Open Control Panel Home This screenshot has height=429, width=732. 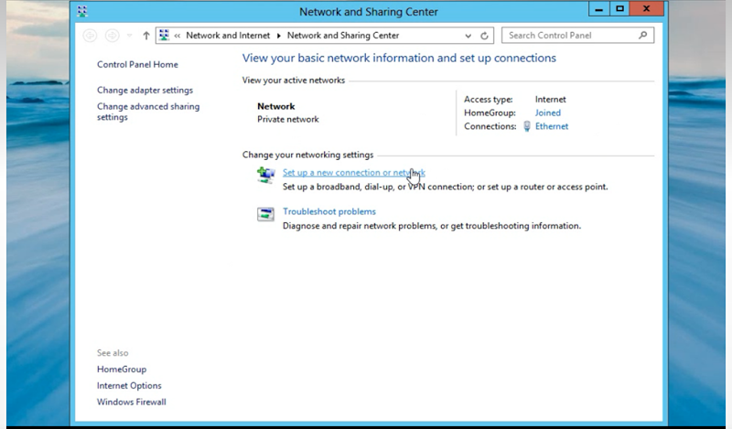(x=137, y=65)
